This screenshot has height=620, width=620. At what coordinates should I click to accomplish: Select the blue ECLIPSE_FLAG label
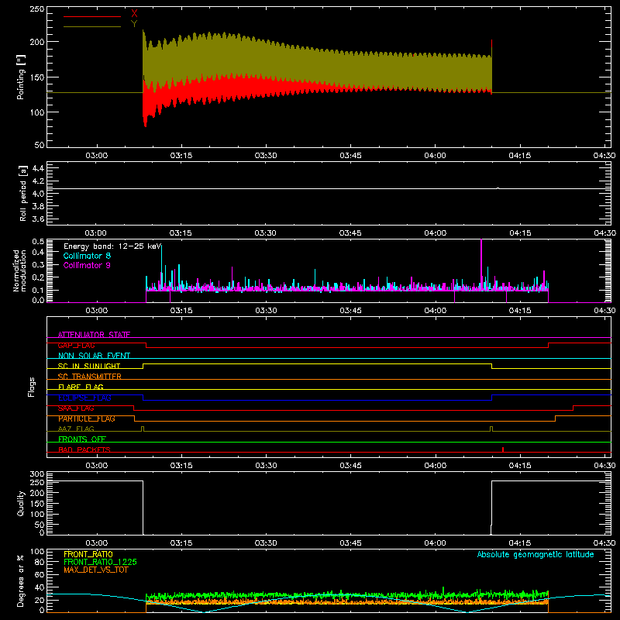[84, 398]
